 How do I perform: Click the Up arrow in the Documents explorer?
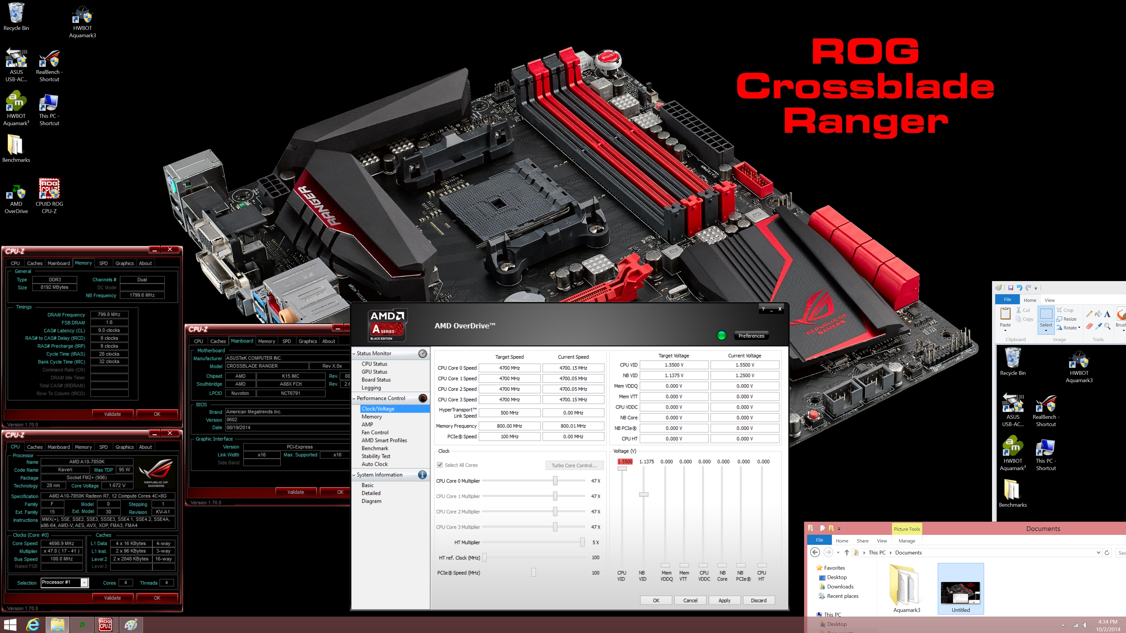pos(847,552)
